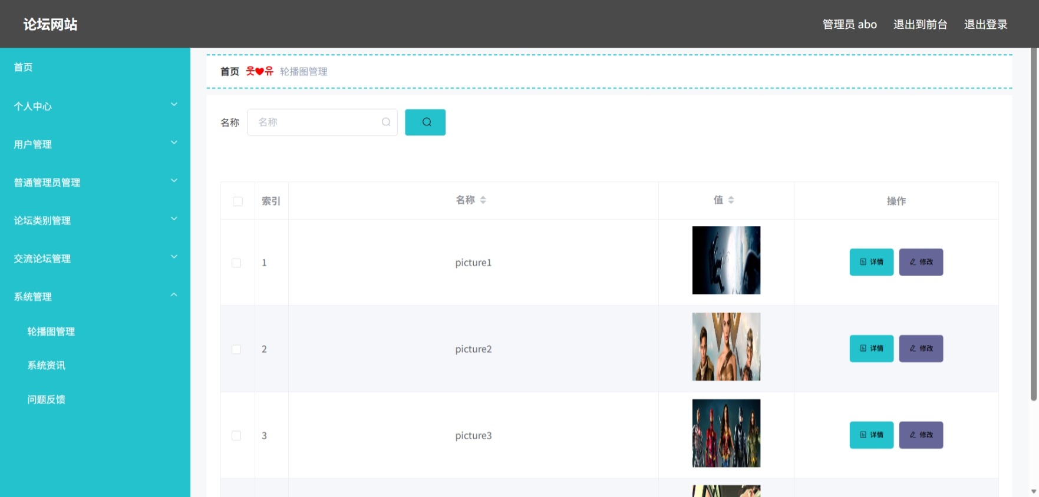Select the 个人中心 sidebar menu label

click(33, 107)
